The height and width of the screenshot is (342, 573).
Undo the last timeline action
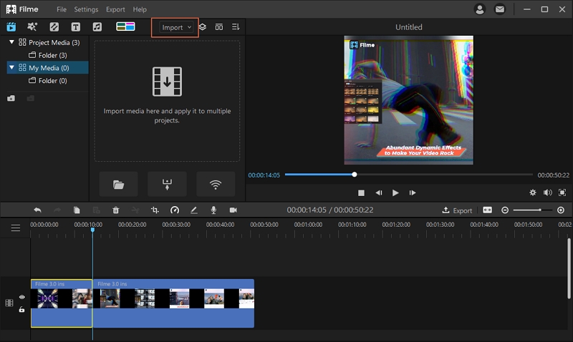pos(38,210)
